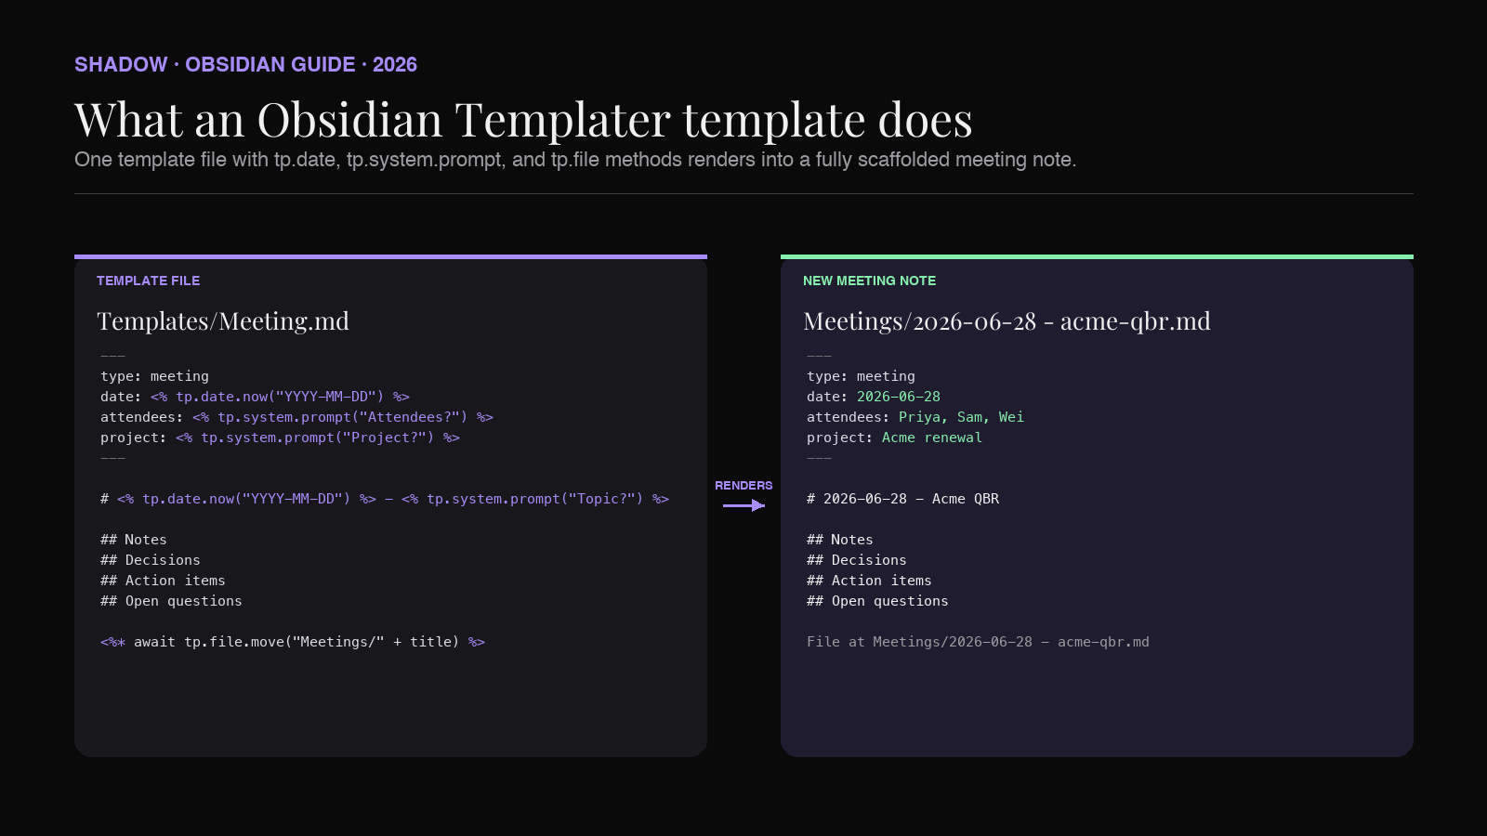The width and height of the screenshot is (1487, 836).
Task: Click the '# 2026-06-28 – Acme QBR' heading
Action: (903, 499)
